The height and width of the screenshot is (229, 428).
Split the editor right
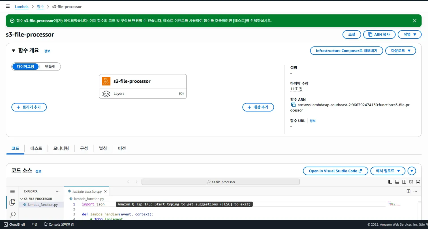pos(408,191)
